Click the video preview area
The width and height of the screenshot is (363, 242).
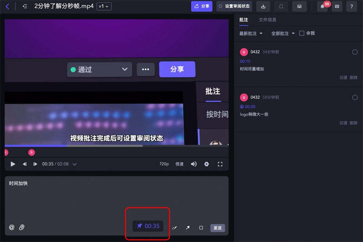pos(117,82)
